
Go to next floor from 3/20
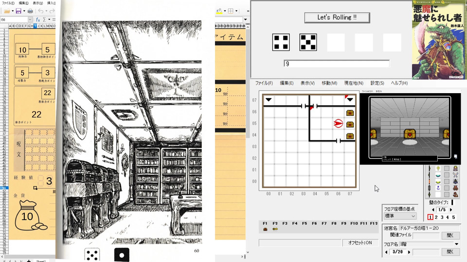click(409, 252)
